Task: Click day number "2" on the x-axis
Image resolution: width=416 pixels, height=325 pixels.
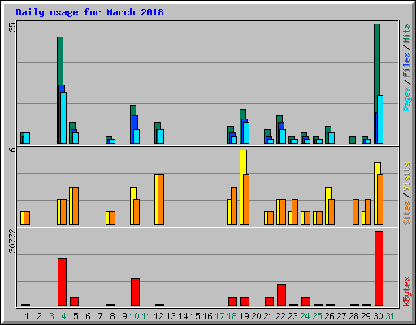Action: pos(39,316)
